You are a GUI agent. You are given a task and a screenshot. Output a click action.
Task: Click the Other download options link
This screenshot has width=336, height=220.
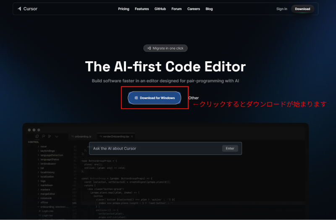point(194,98)
